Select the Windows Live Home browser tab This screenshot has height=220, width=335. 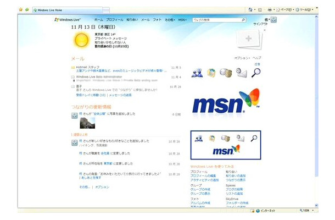tap(68, 10)
